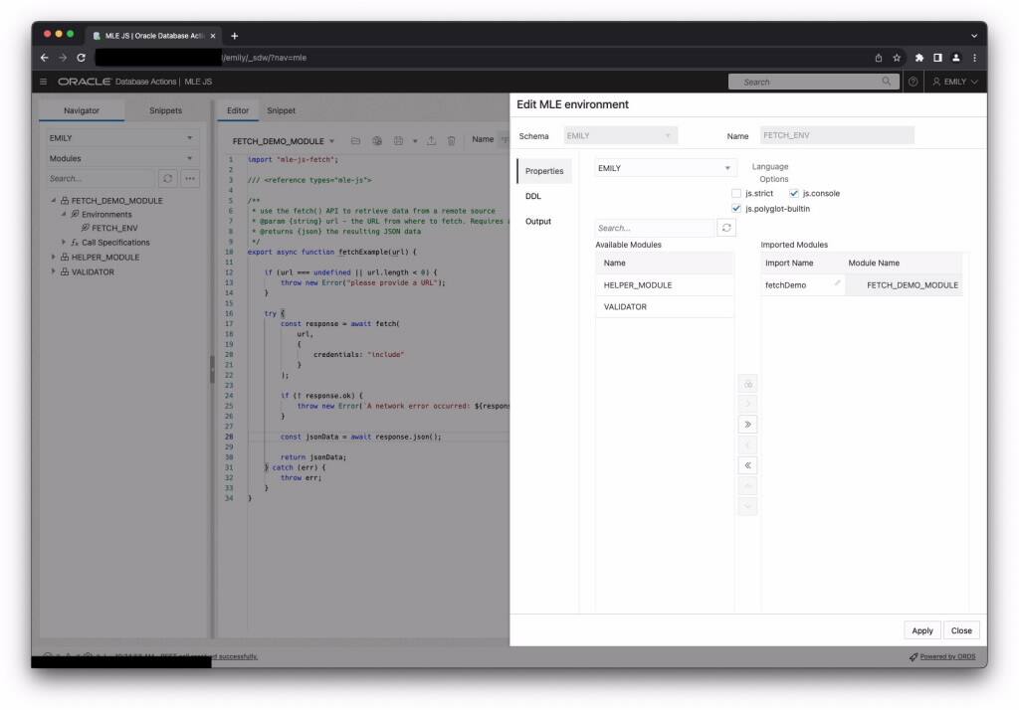Enable the js.strict option
Image resolution: width=1019 pixels, height=710 pixels.
click(x=735, y=193)
